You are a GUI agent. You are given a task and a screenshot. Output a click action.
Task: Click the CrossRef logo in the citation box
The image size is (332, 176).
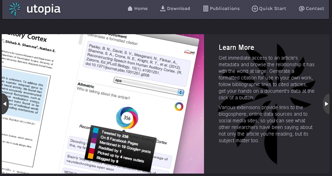189,52
